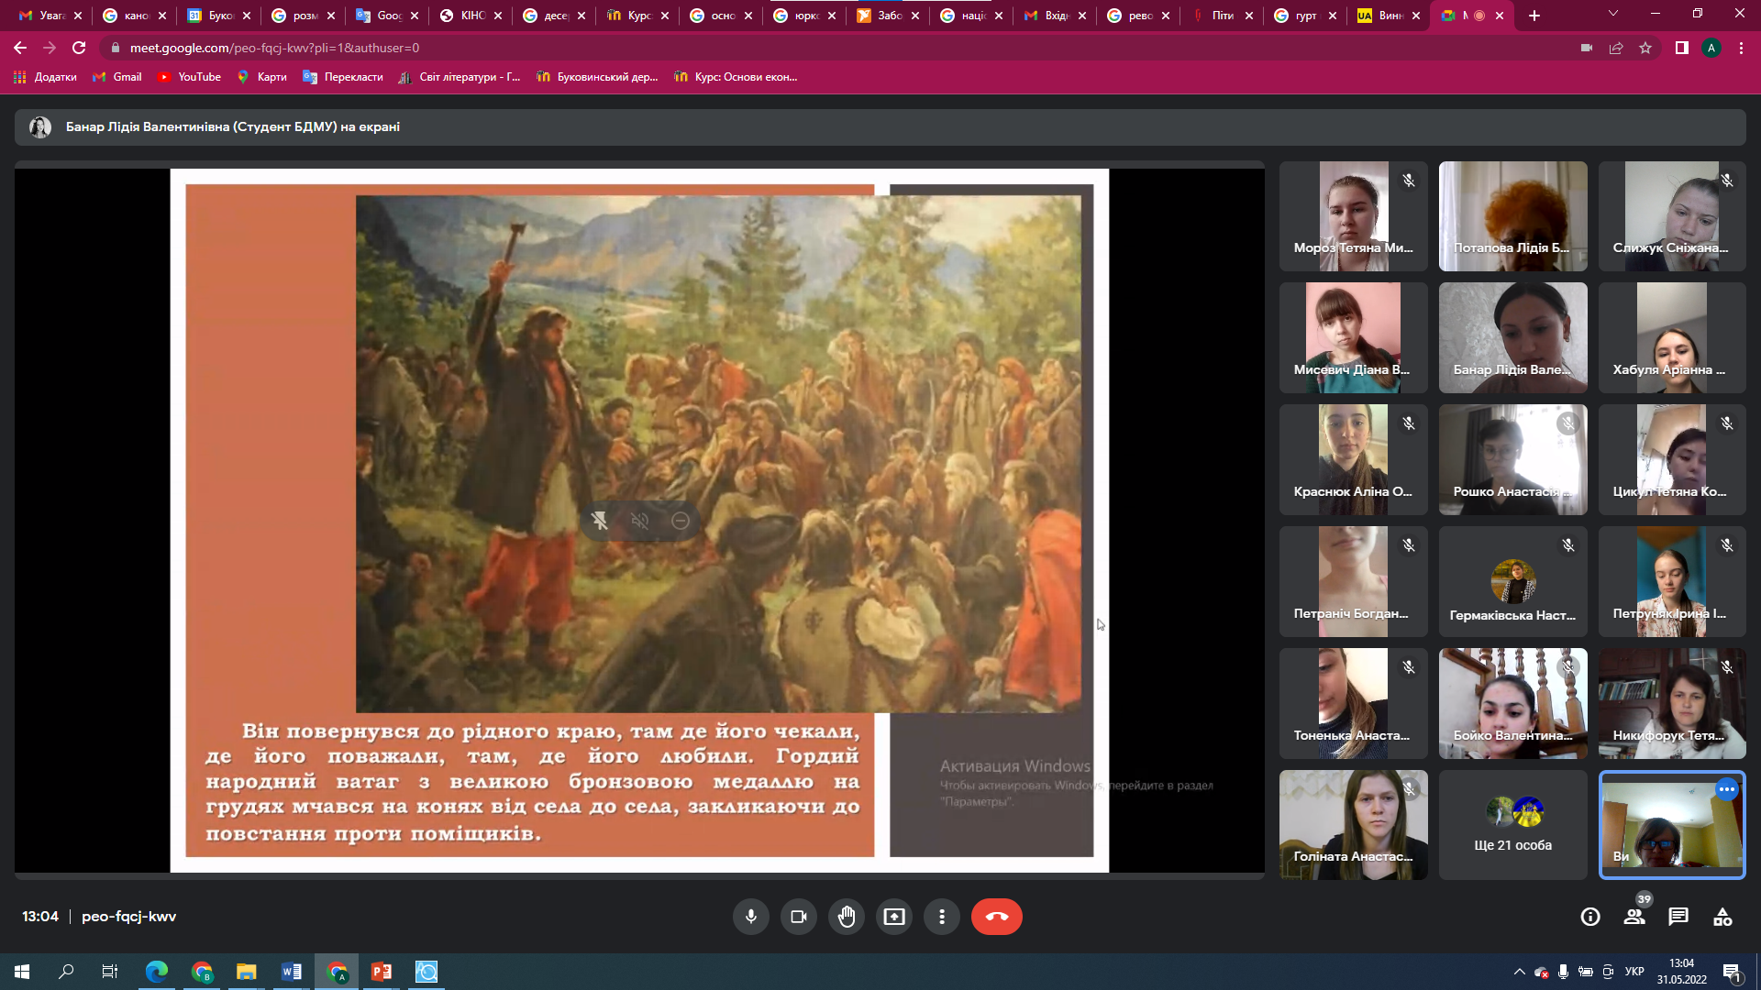Viewport: 1761px width, 990px height.
Task: Switch the УКР keyboard language indicator
Action: click(1634, 972)
